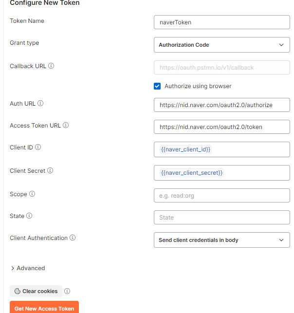This screenshot has height=313, width=294.
Task: Click the Access Token URL info icon
Action: 66,125
